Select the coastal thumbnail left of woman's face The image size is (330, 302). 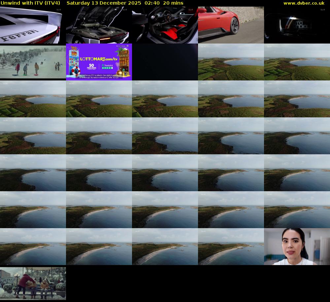231,247
